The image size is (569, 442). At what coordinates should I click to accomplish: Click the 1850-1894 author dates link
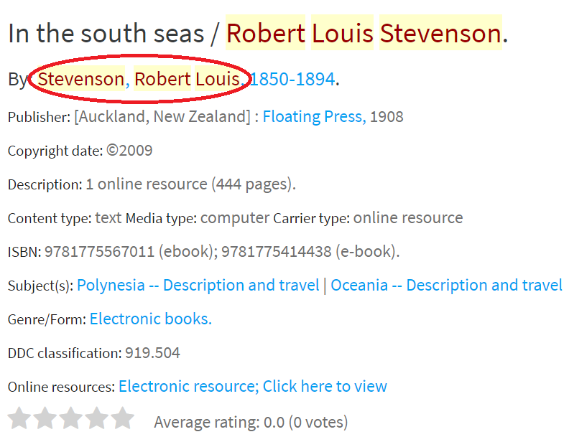click(x=292, y=79)
